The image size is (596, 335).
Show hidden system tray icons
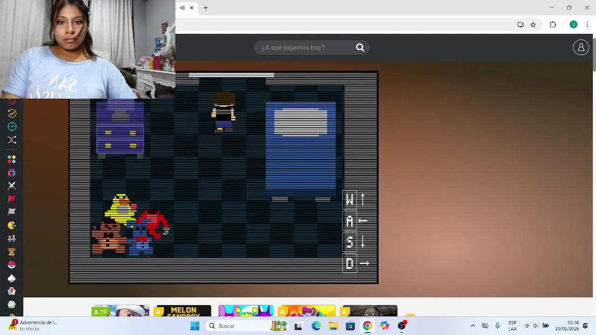tap(473, 326)
